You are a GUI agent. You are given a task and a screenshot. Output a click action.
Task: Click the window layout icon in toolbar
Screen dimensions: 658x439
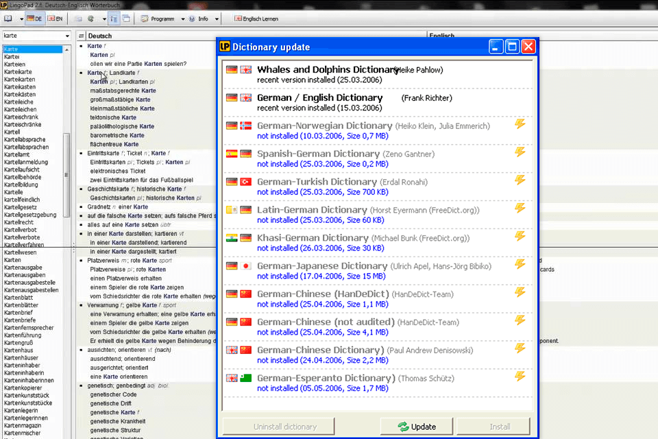click(126, 19)
